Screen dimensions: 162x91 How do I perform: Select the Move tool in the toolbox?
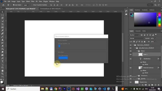point(2,12)
